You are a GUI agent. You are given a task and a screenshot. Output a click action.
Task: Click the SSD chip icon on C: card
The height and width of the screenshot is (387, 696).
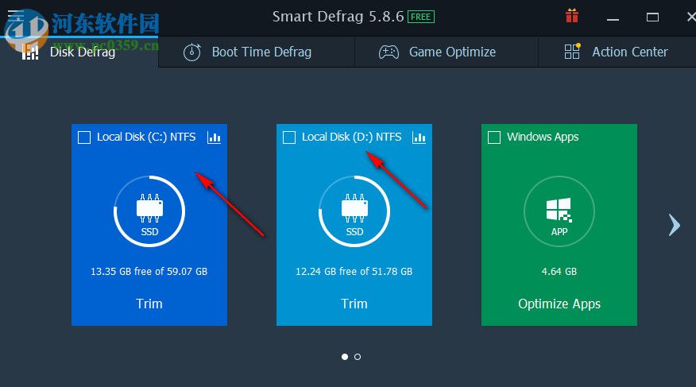pos(149,207)
